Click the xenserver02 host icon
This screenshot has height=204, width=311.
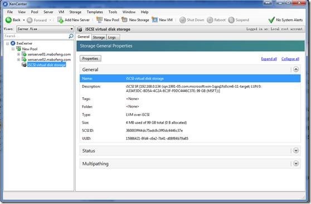tap(24, 59)
